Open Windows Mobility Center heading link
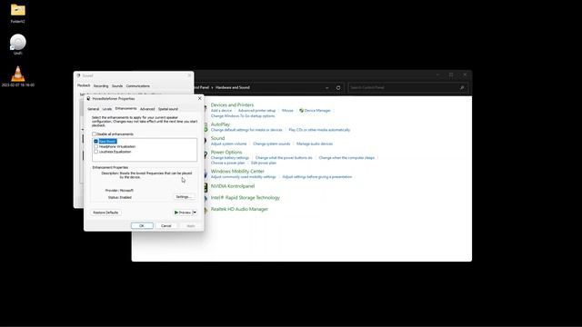The width and height of the screenshot is (582, 327). point(237,172)
